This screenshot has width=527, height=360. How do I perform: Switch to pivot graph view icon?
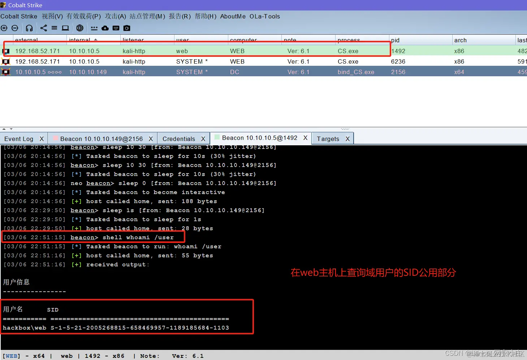(x=44, y=28)
